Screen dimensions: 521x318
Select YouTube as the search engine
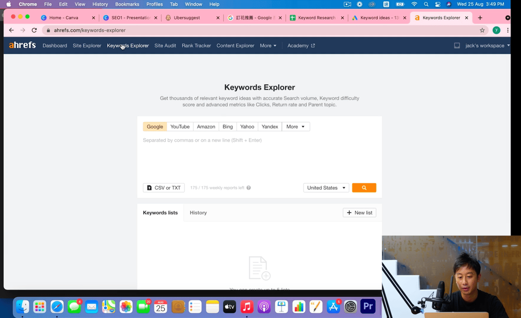point(180,126)
